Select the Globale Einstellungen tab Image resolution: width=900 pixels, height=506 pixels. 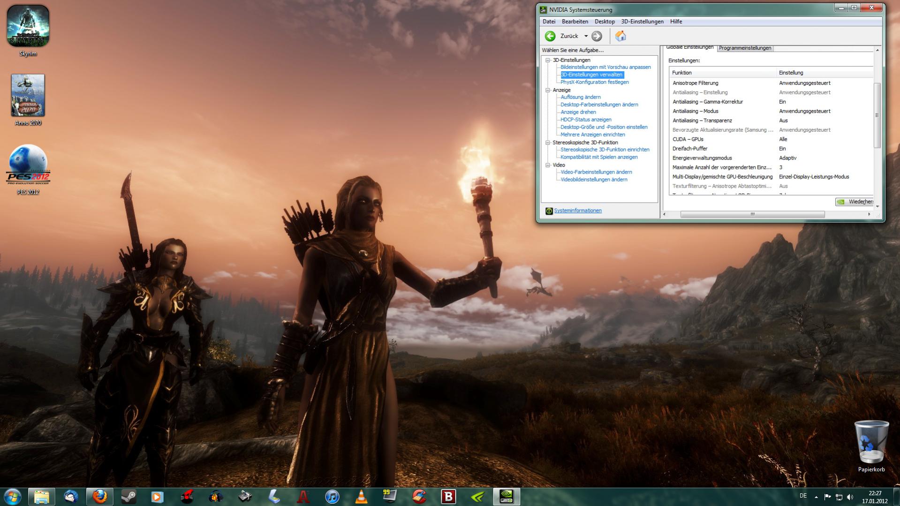point(689,48)
